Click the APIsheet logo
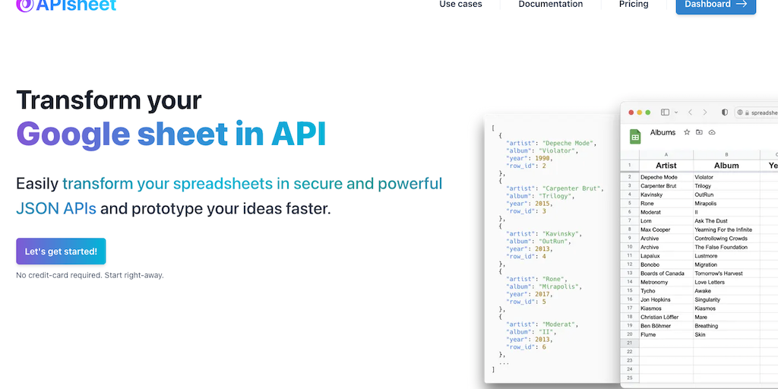Viewport: 778px width, 389px height. [66, 5]
